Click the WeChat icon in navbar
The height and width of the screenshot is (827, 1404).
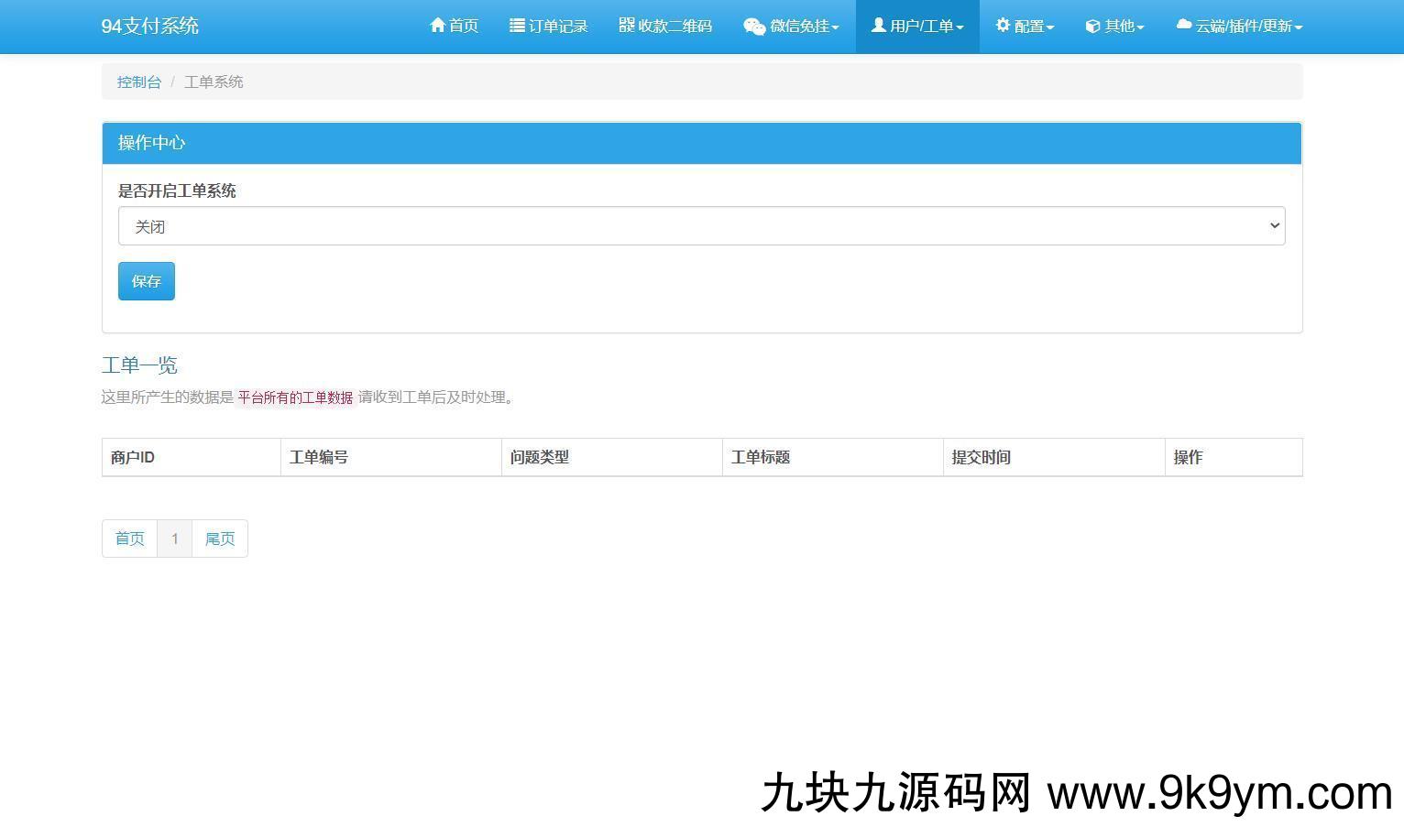[x=754, y=27]
